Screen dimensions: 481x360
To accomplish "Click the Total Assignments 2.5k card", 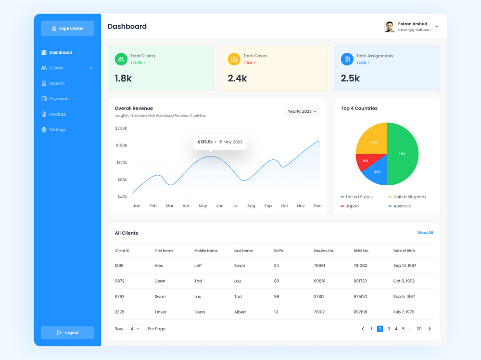I will [387, 68].
